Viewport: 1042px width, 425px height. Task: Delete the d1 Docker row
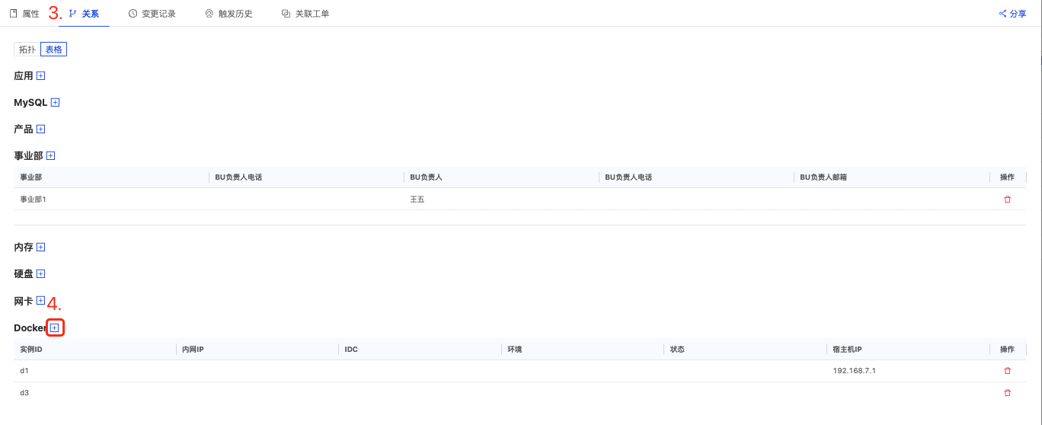point(1007,371)
